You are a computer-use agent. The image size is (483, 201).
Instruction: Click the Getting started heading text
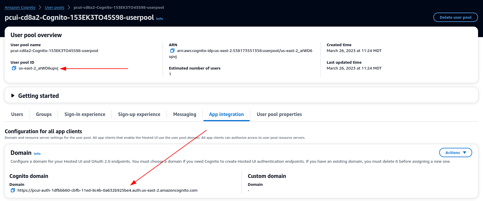38,96
